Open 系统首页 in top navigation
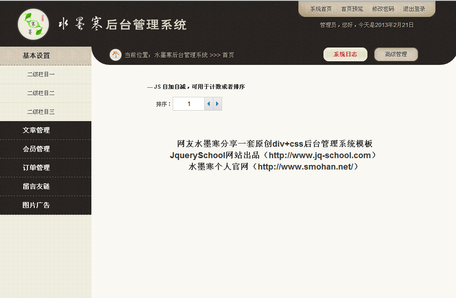This screenshot has height=298, width=456. tap(321, 9)
